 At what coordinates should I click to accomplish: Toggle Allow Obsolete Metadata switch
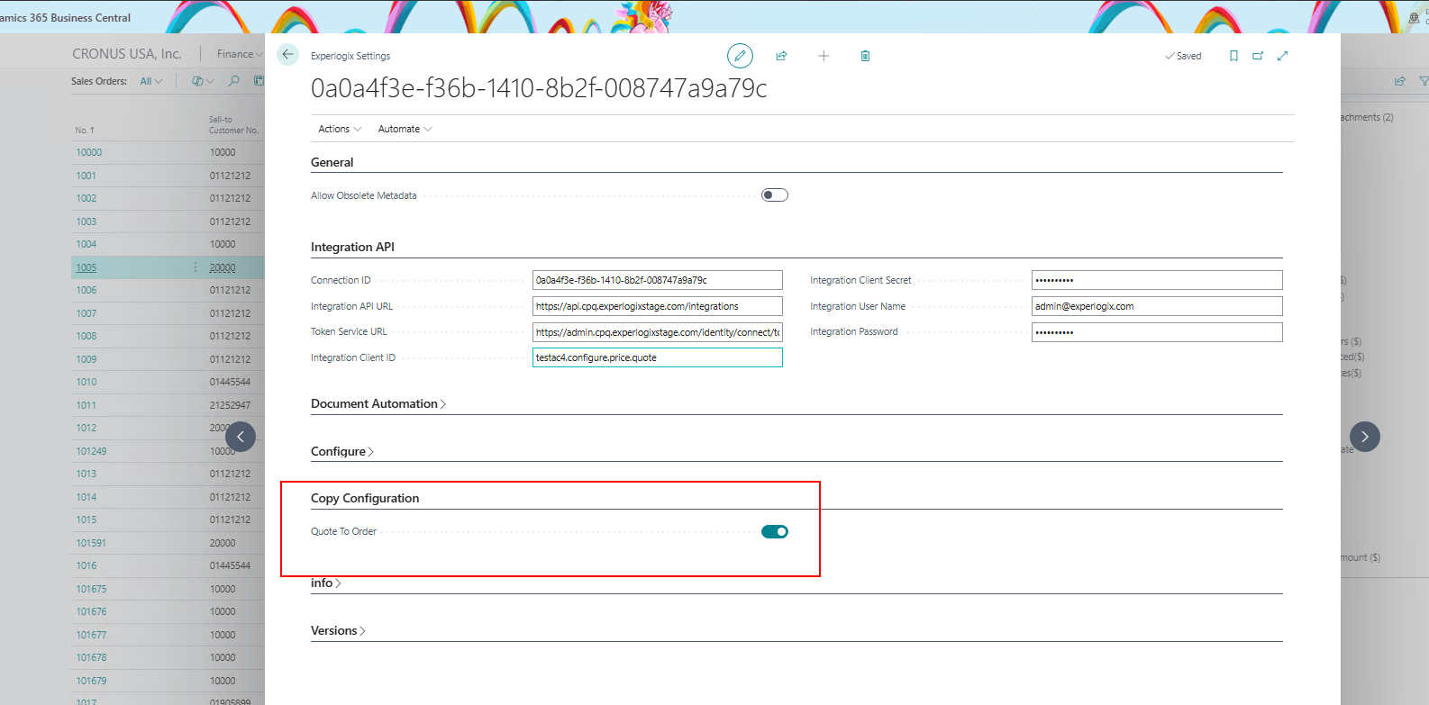point(775,195)
